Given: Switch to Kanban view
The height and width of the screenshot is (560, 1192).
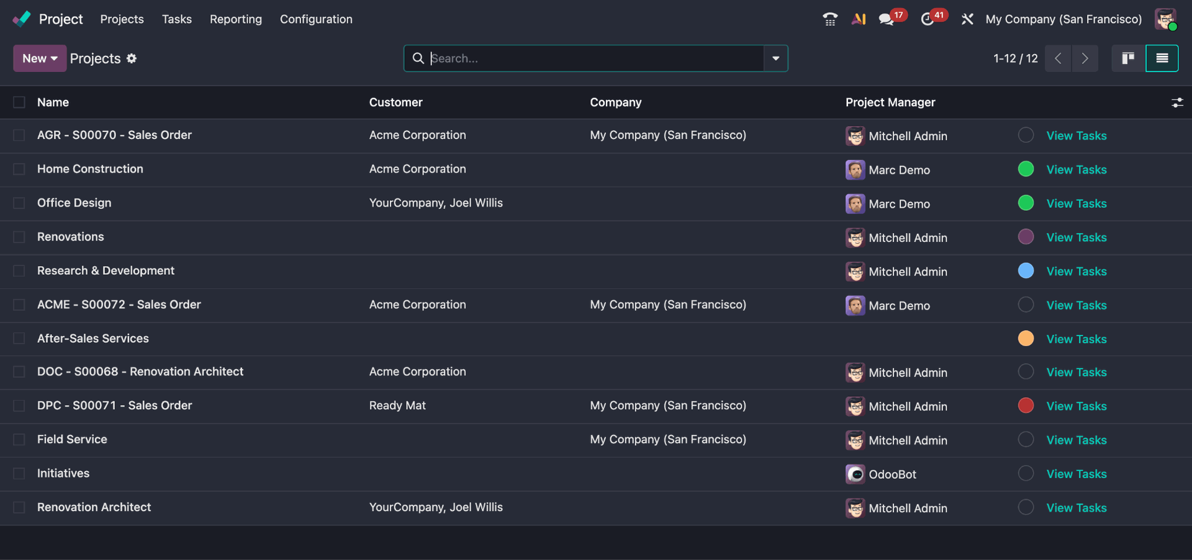Looking at the screenshot, I should click(x=1128, y=58).
